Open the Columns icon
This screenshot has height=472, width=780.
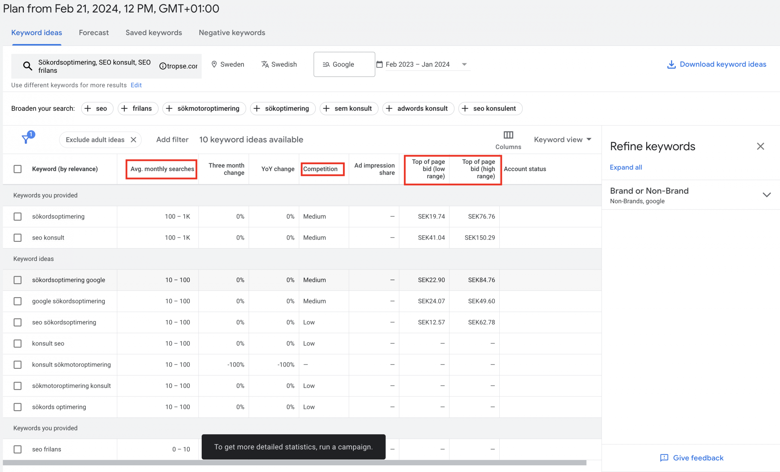[508, 135]
